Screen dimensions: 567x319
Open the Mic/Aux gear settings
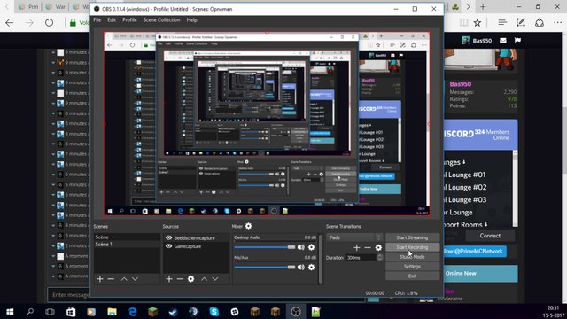(311, 268)
